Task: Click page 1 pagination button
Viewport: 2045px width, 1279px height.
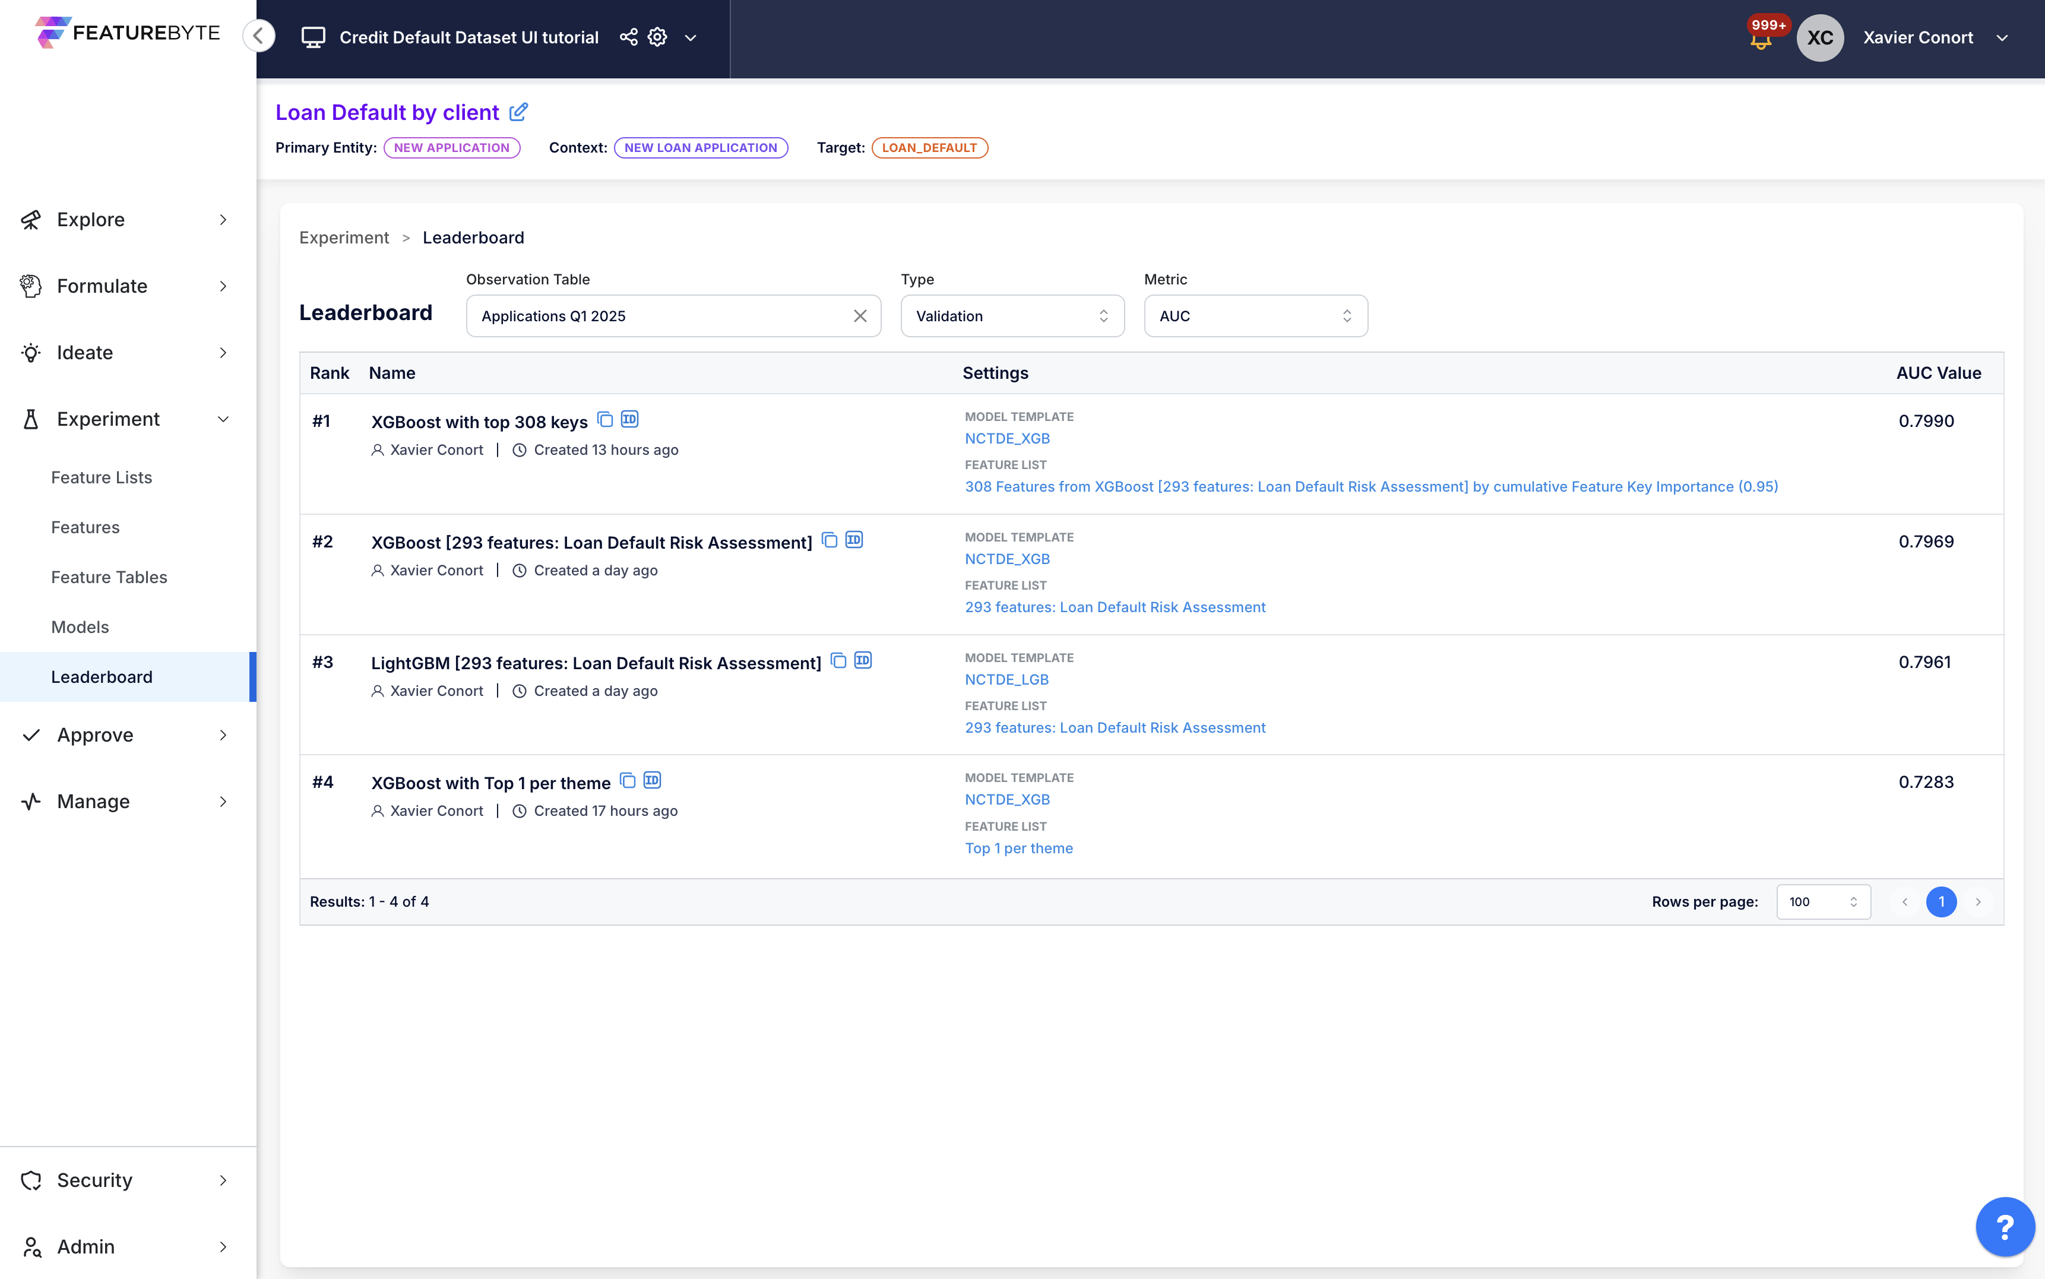Action: click(x=1941, y=902)
